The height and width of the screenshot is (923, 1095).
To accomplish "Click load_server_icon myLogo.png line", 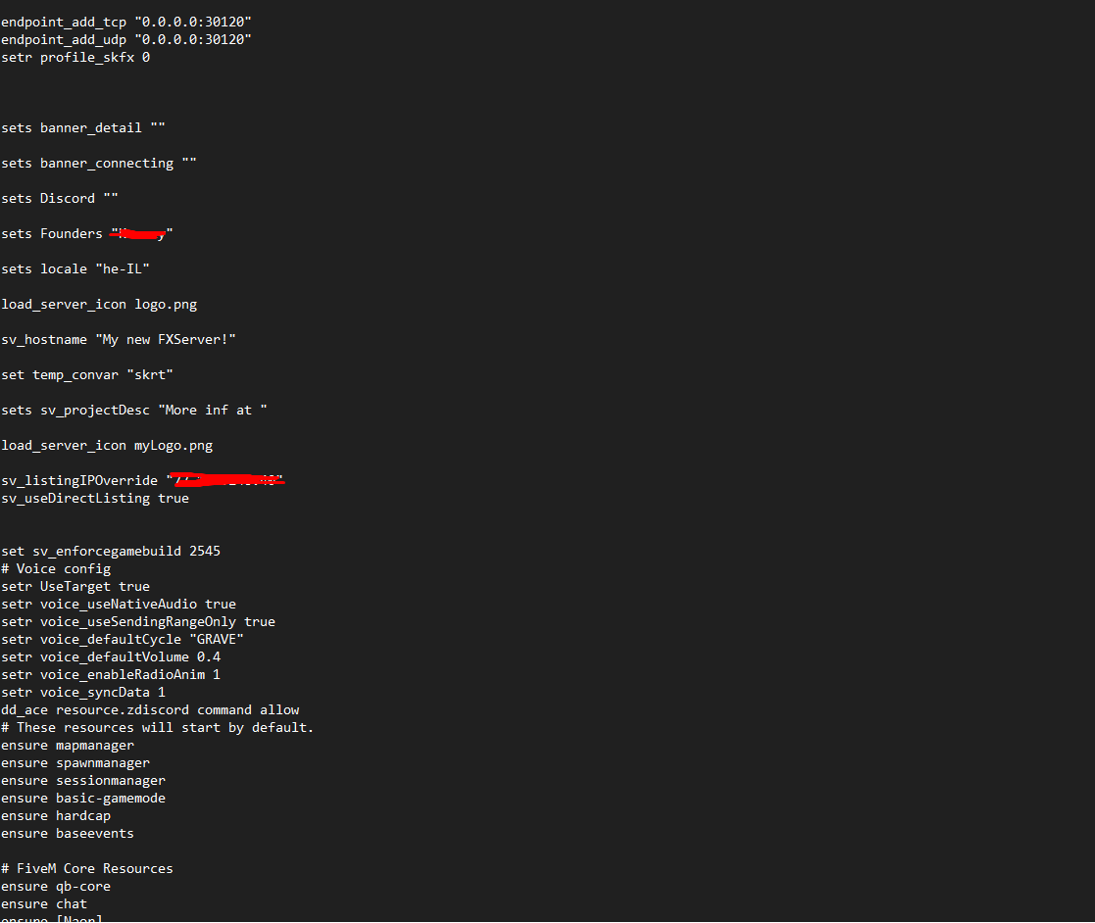I will pyautogui.click(x=107, y=446).
